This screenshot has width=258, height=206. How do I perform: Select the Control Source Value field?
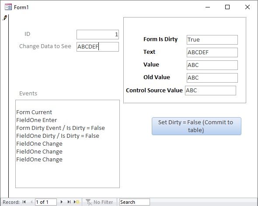[x=210, y=91]
